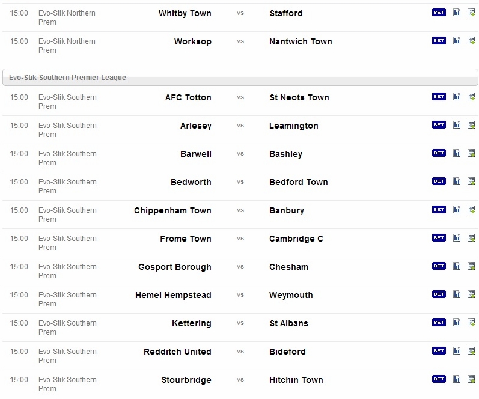Open the Stourbridge team link
Image resolution: width=479 pixels, height=399 pixels.
click(x=186, y=380)
